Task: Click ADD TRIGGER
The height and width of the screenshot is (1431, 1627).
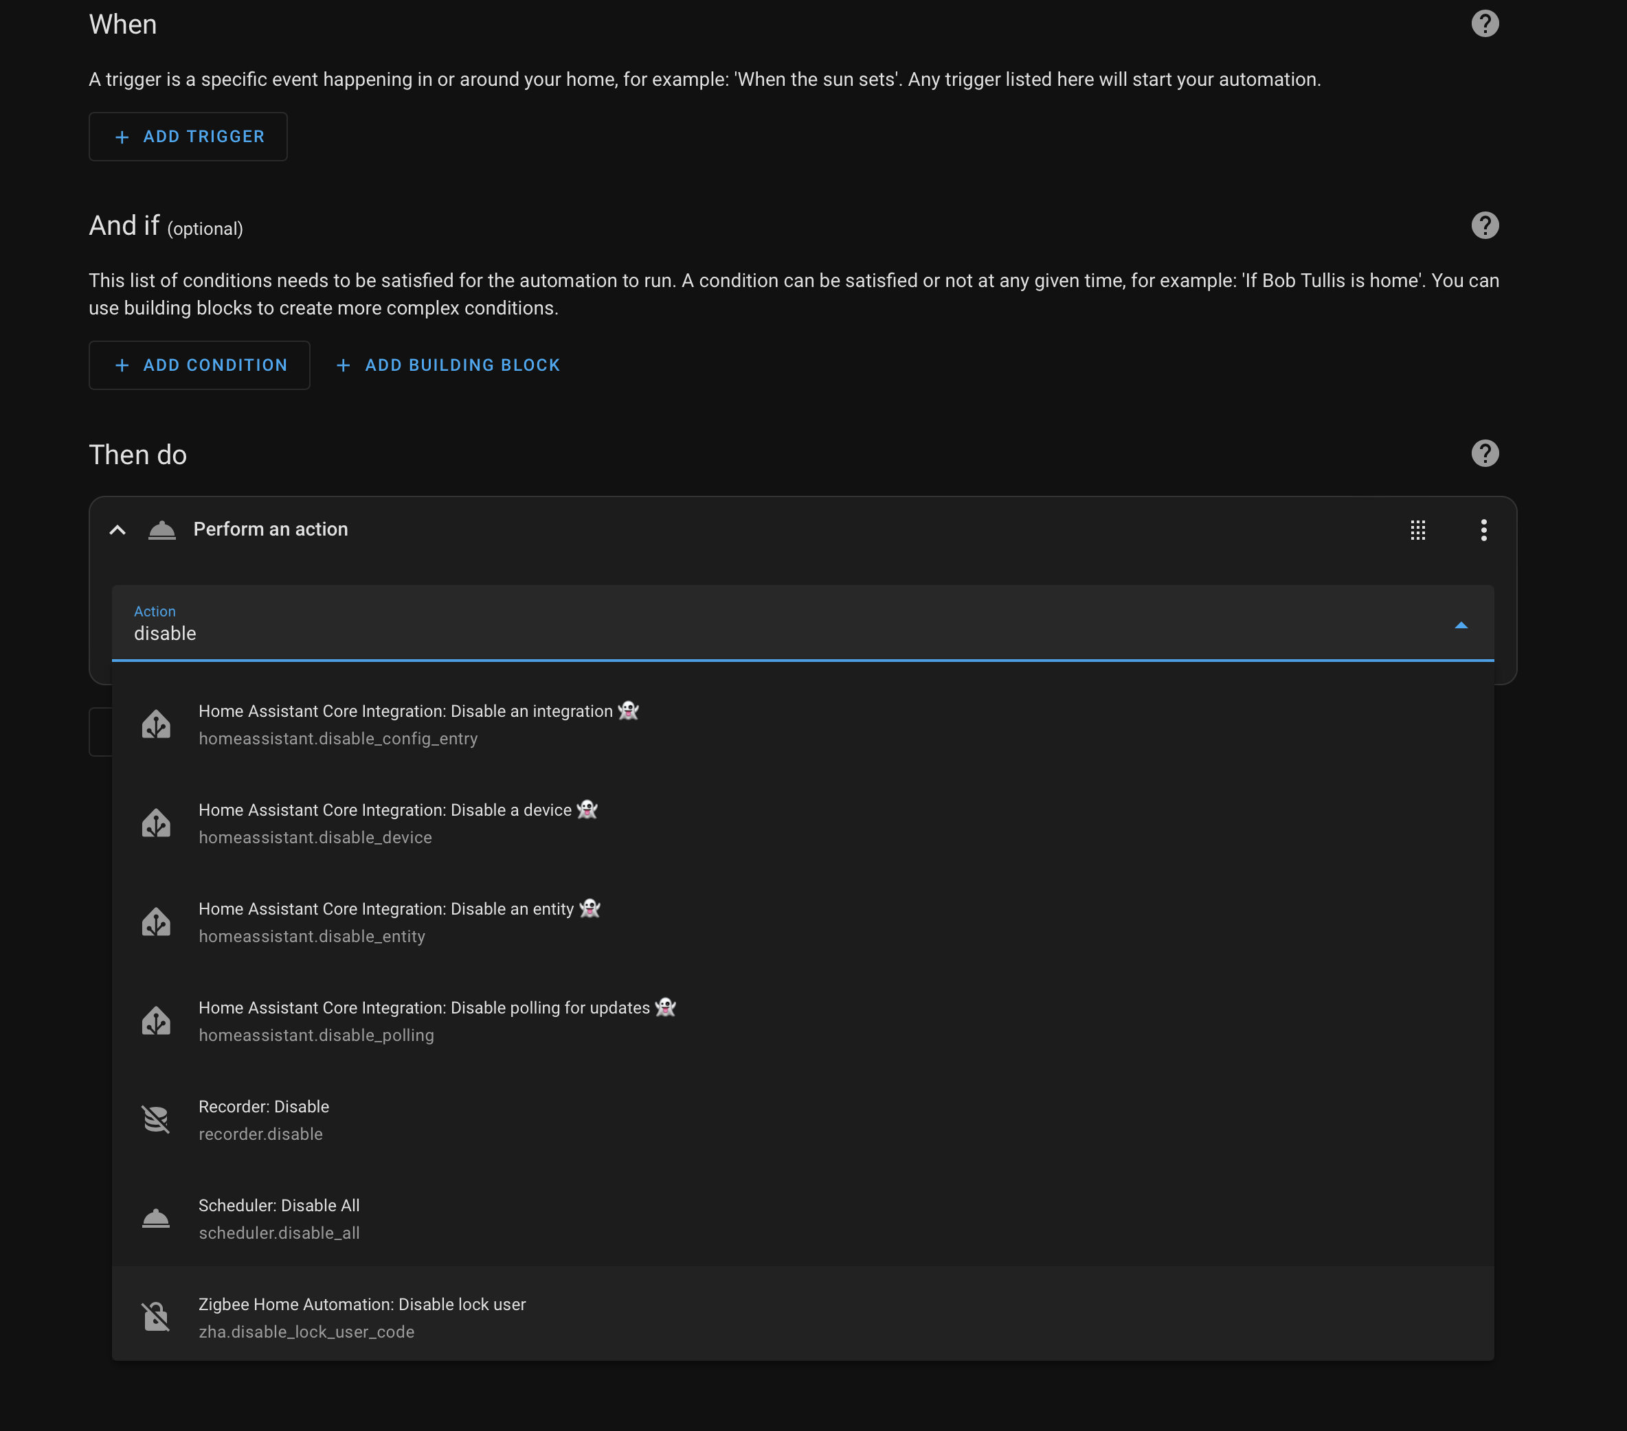Action: 188,136
